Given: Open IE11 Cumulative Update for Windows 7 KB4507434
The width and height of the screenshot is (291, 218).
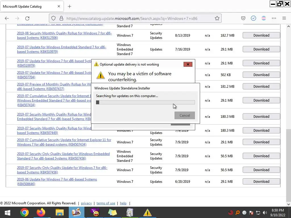Looking at the screenshot, I should coord(64,142).
